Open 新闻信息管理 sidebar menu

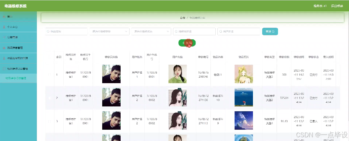(x=18, y=48)
